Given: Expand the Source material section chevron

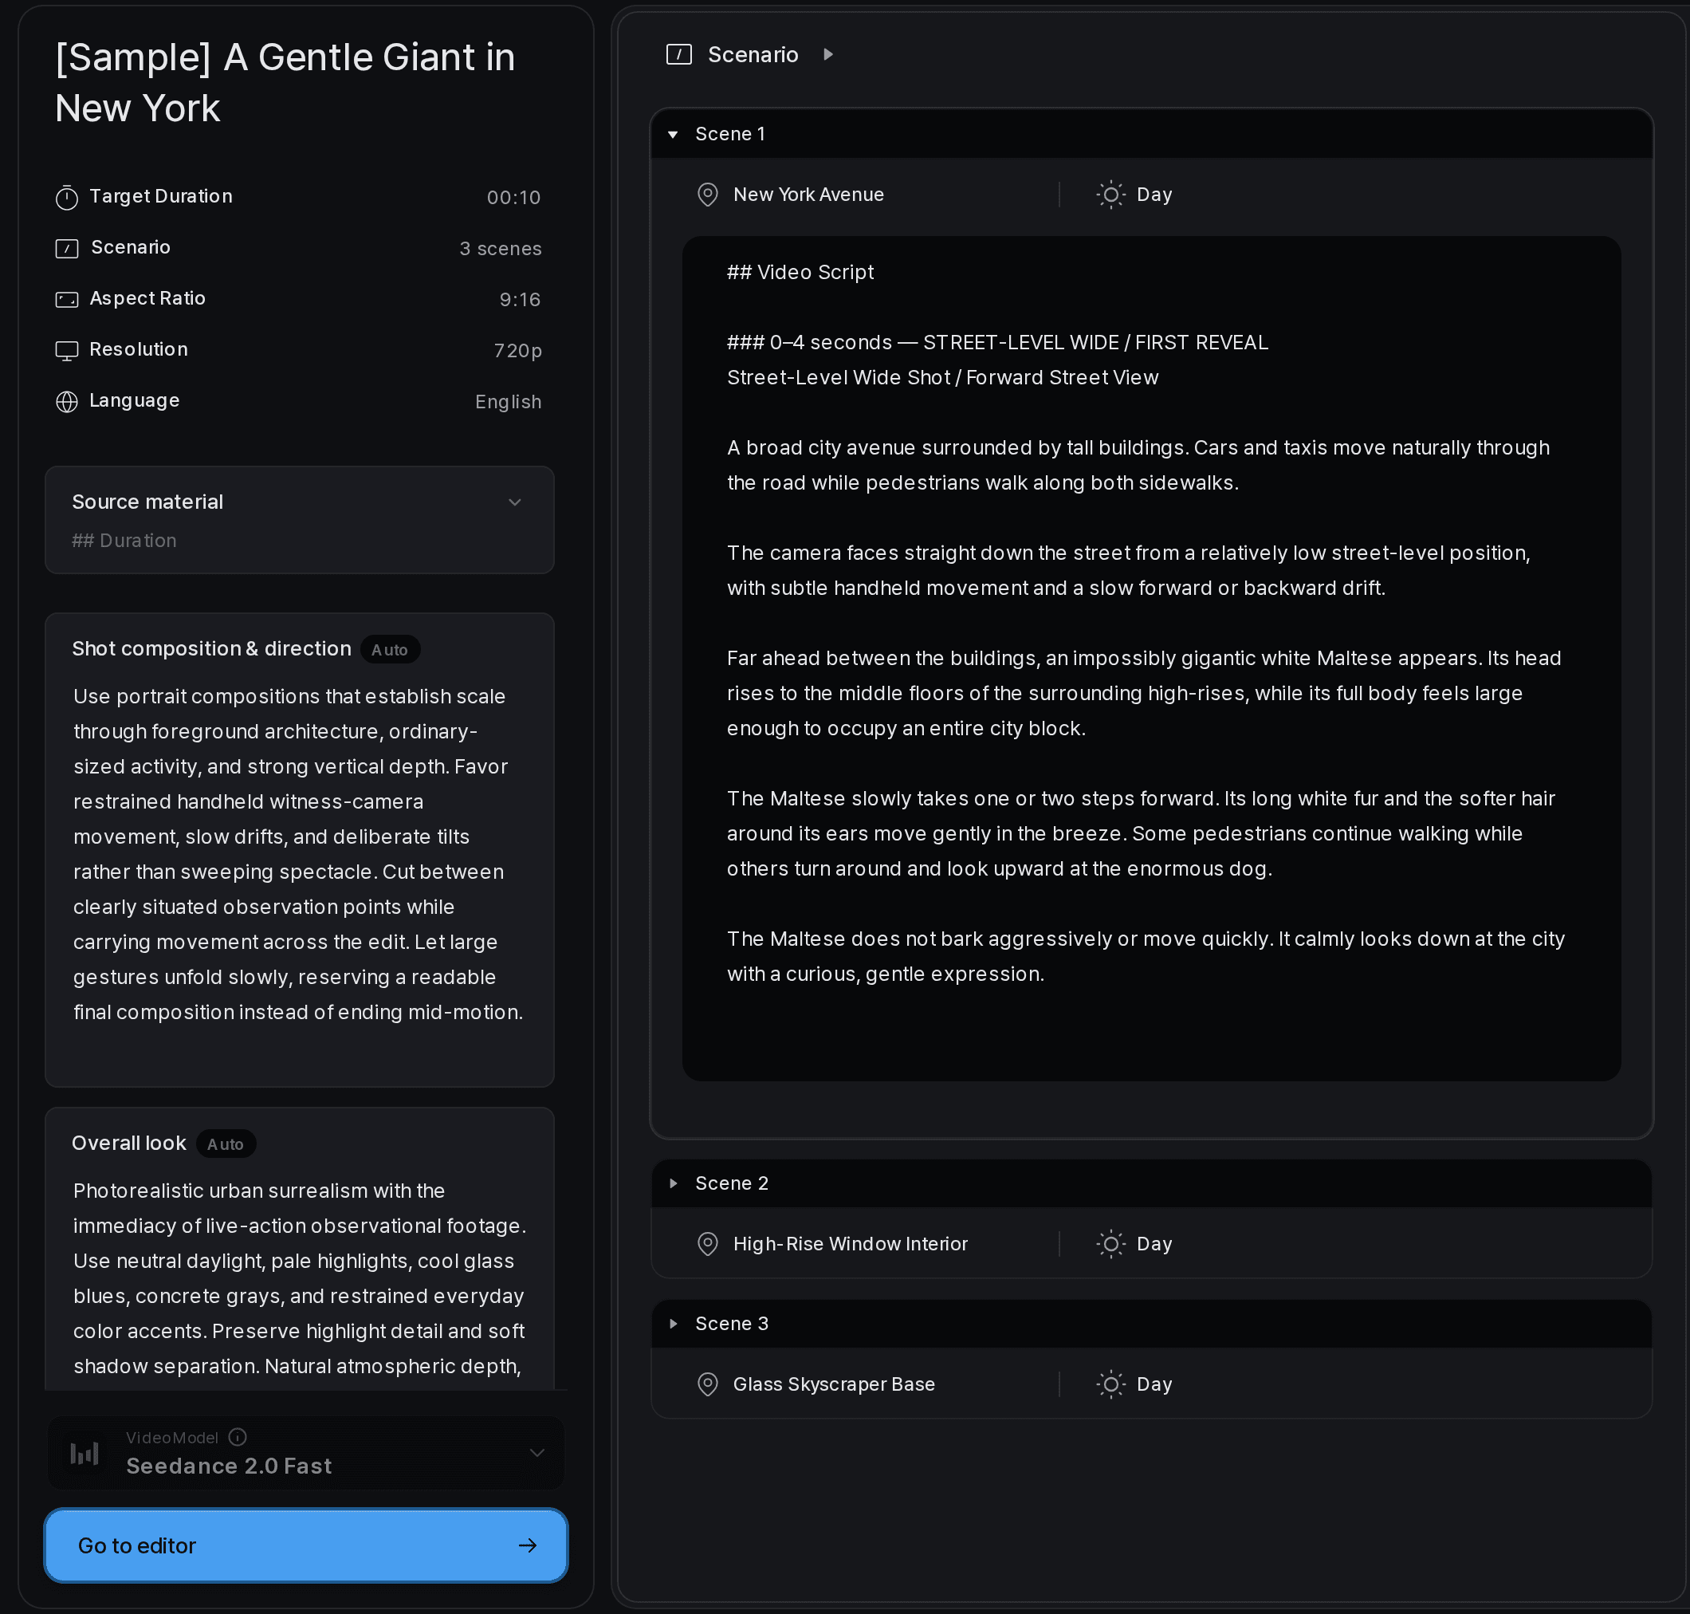Looking at the screenshot, I should [514, 502].
